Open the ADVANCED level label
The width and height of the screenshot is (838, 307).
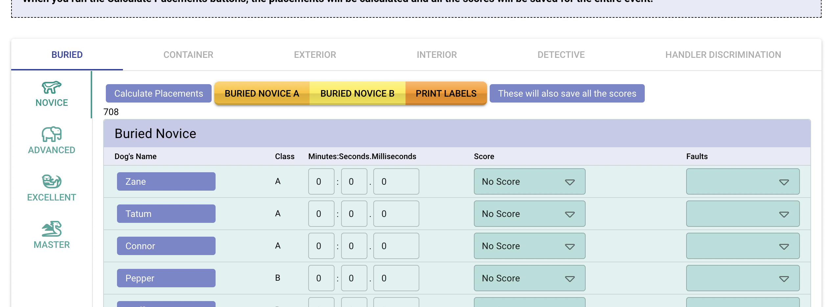[52, 150]
